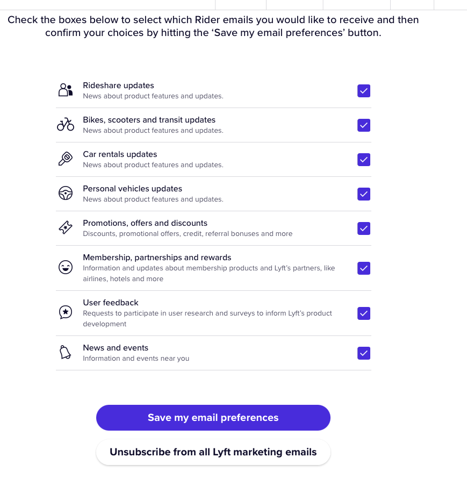The image size is (467, 479).
Task: Toggle the User feedback checkbox
Action: tap(364, 313)
